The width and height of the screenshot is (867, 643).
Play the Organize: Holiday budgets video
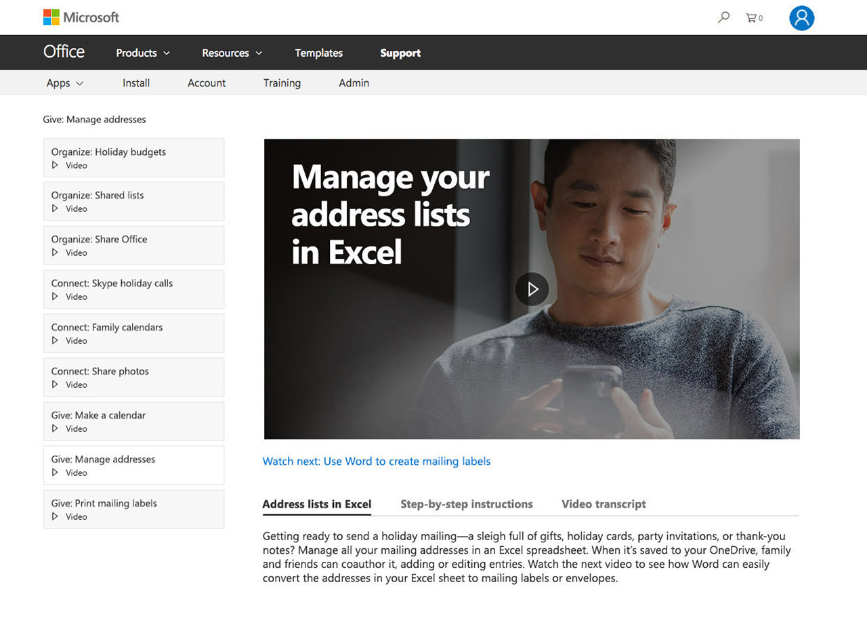[x=133, y=158]
